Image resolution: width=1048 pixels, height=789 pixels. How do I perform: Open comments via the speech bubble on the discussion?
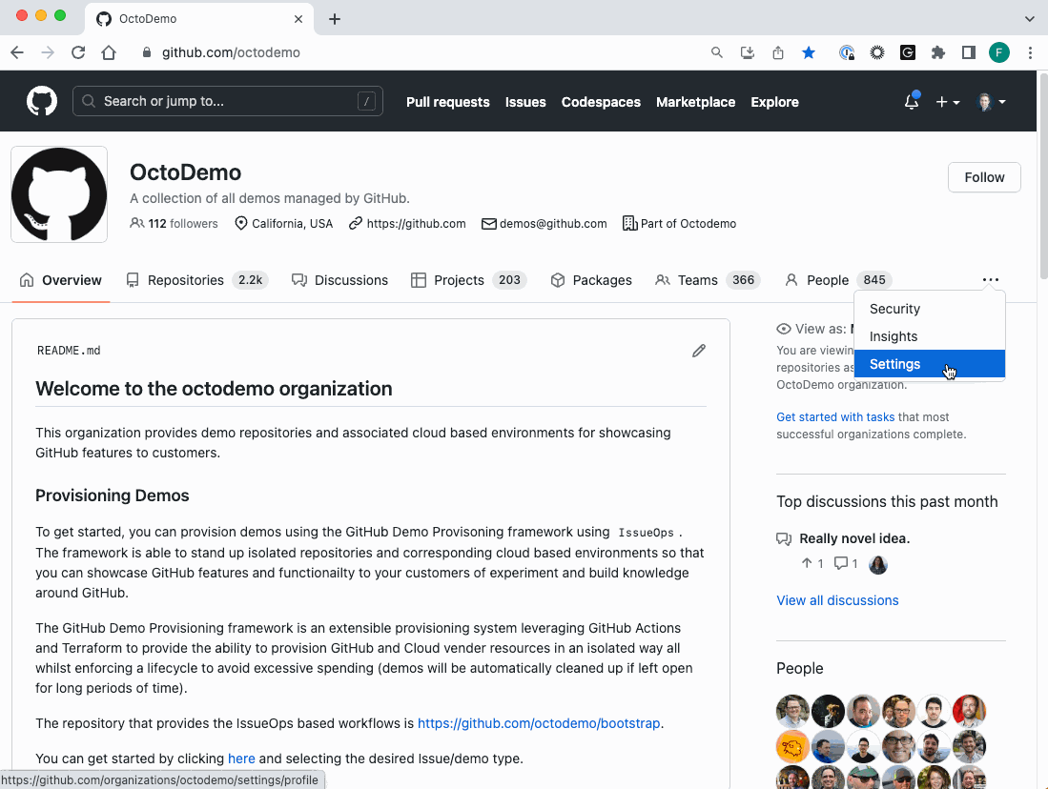840,562
